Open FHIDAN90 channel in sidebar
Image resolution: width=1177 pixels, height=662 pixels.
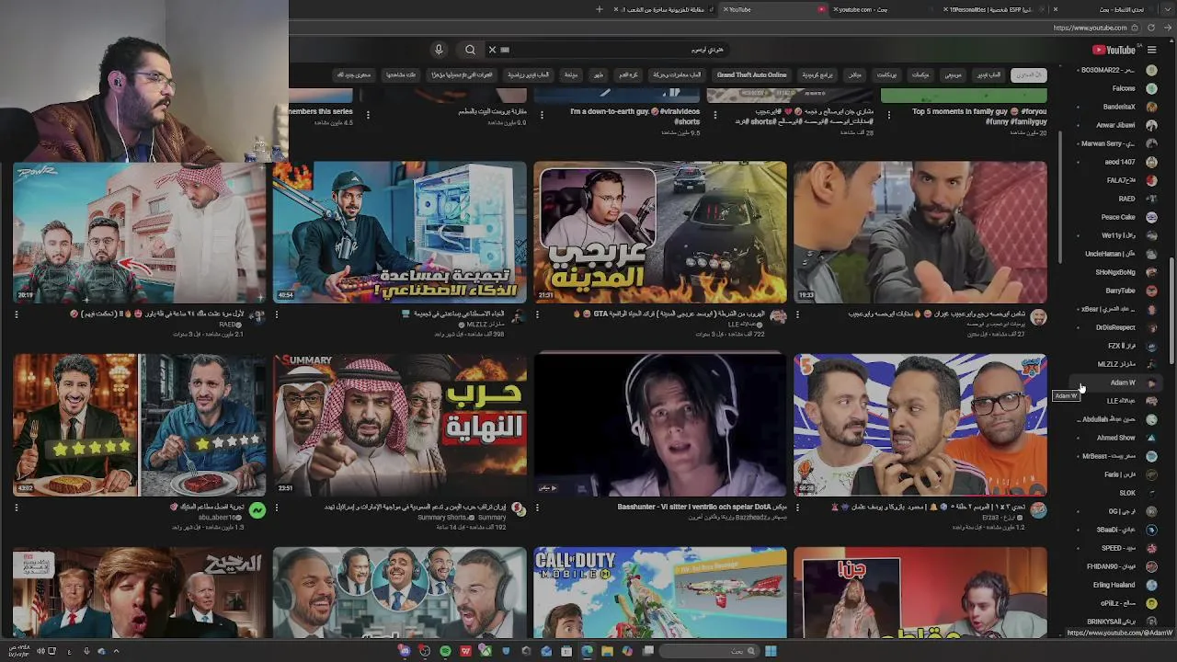click(1111, 566)
